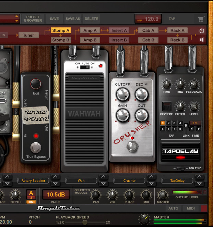
Task: Open the Tuner module
Action: coord(28,35)
